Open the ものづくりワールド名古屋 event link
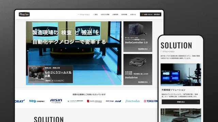 click(58, 74)
